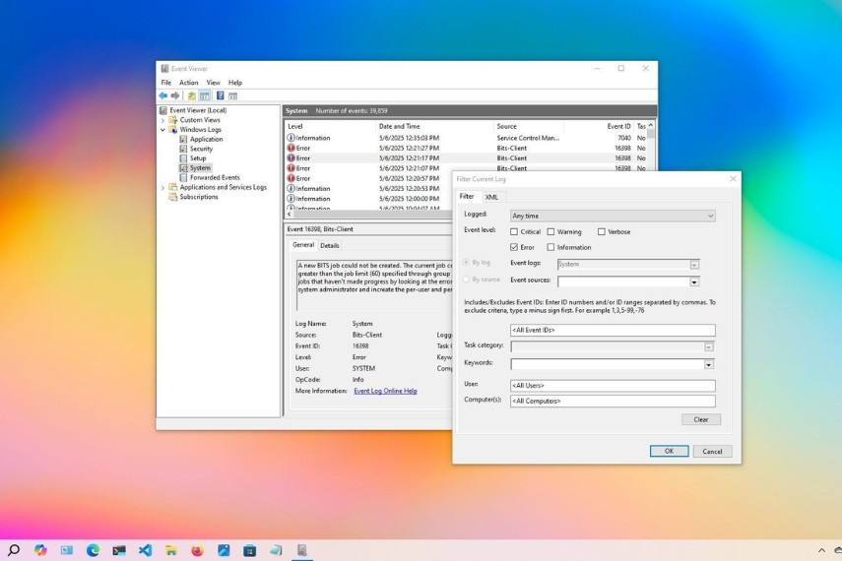Viewport: 842px width, 561px height.
Task: Click the blue Help question mark icon
Action: click(221, 95)
